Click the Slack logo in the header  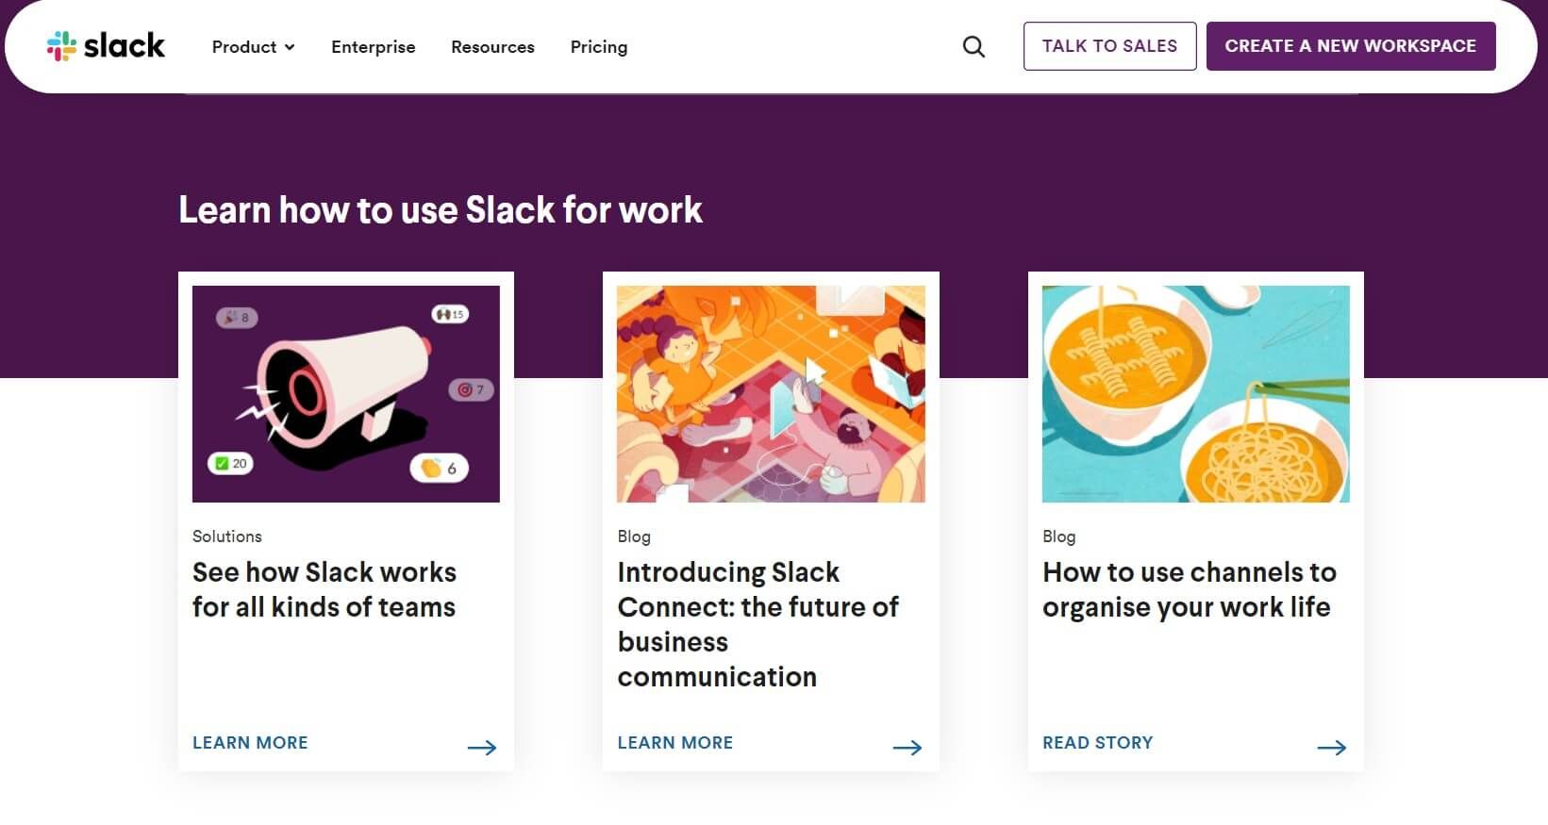pyautogui.click(x=106, y=46)
